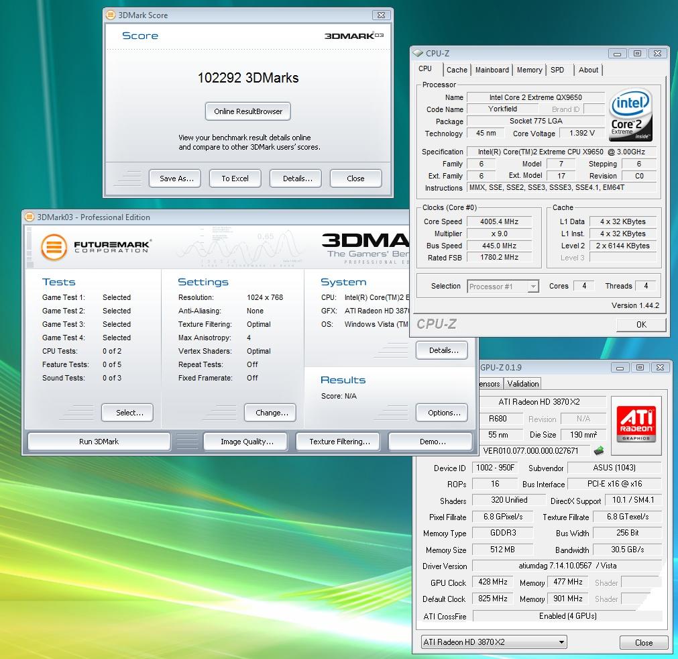Maximize the CPU-Z window
The height and width of the screenshot is (659, 678).
click(x=637, y=53)
